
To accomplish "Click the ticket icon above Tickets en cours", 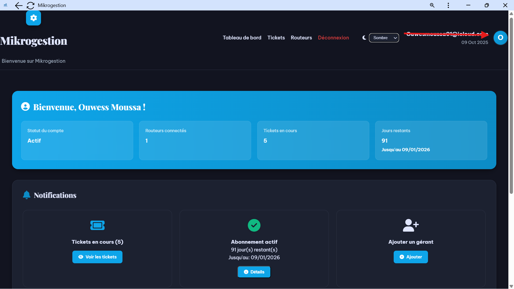I will tap(97, 225).
